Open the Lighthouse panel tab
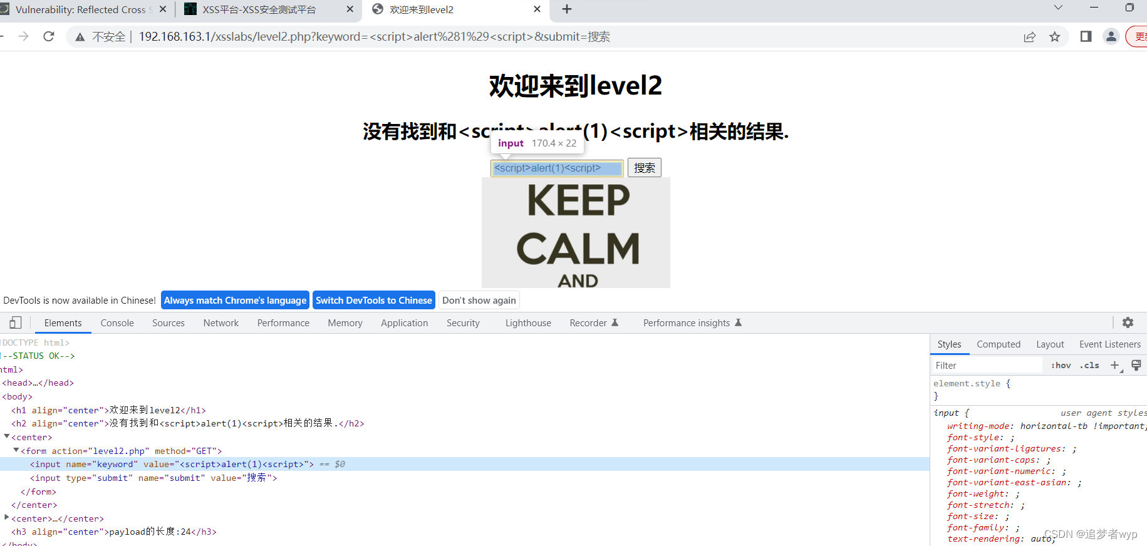The height and width of the screenshot is (546, 1147). pos(528,323)
